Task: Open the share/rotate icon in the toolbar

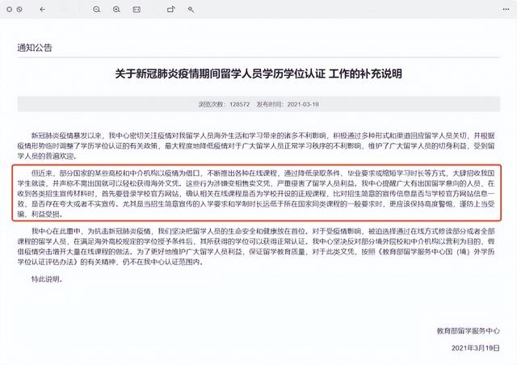Action: click(170, 10)
